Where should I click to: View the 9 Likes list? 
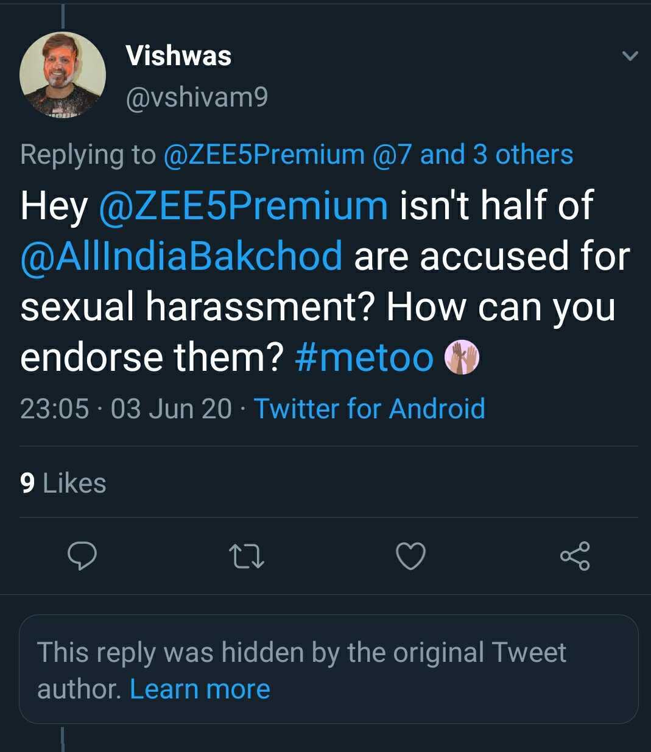[63, 483]
